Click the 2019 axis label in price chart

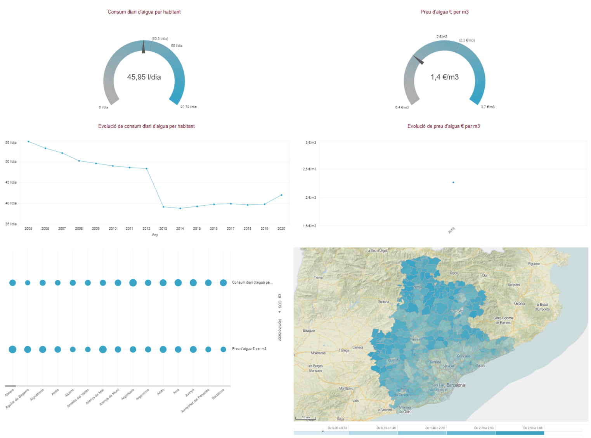point(451,230)
